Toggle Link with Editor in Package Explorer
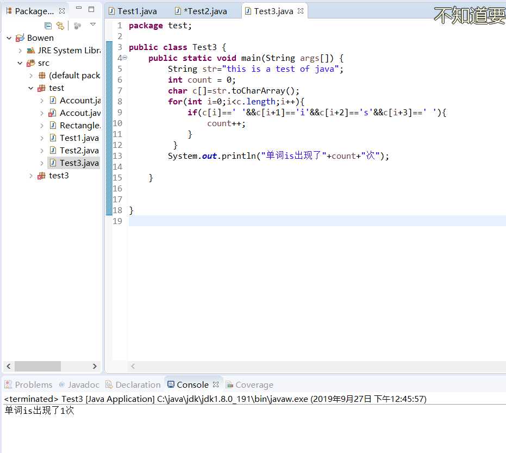 click(60, 25)
